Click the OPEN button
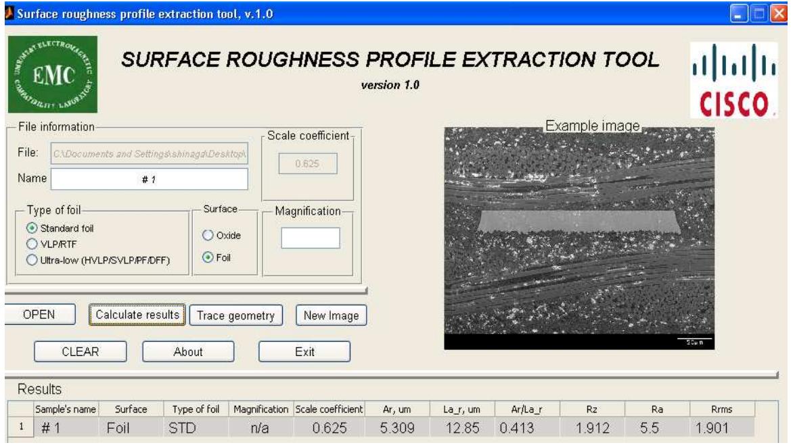The height and width of the screenshot is (445, 793). (x=40, y=314)
